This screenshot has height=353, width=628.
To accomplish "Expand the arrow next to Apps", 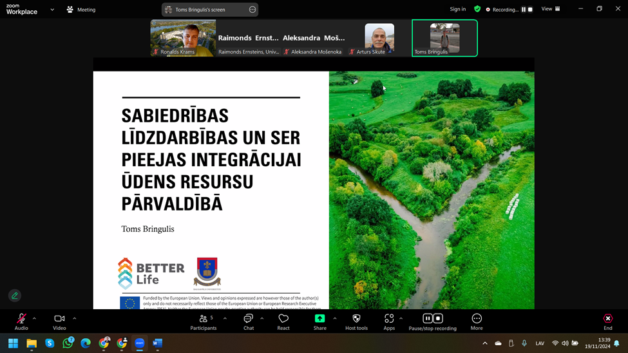I will click(401, 319).
